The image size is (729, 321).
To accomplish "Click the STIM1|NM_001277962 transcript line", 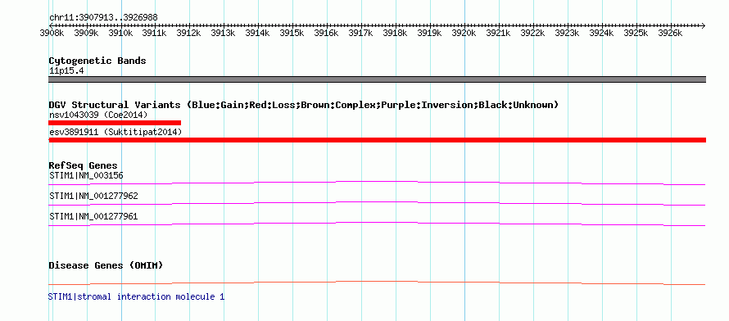I will (377, 203).
